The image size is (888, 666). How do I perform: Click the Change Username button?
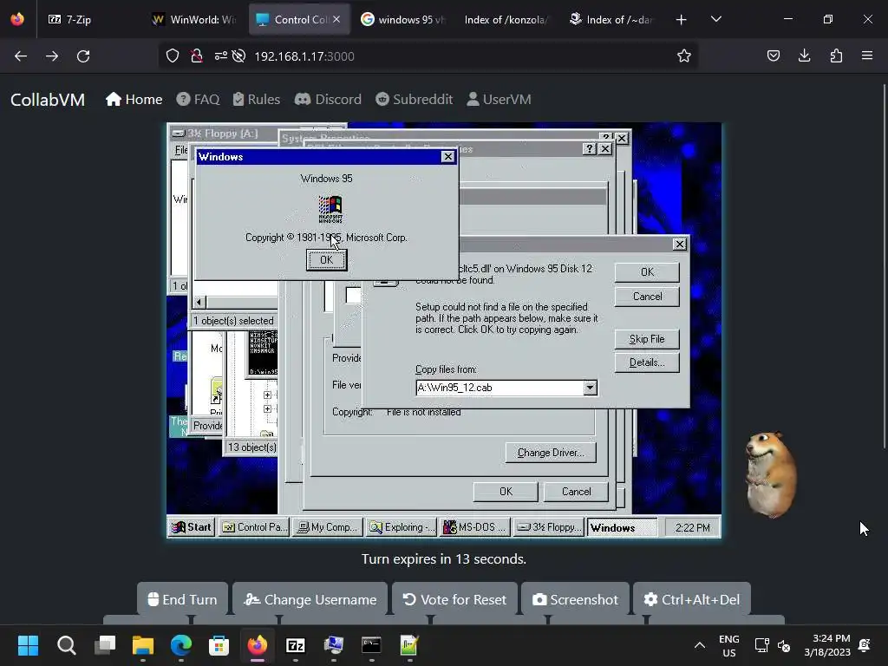pos(310,599)
